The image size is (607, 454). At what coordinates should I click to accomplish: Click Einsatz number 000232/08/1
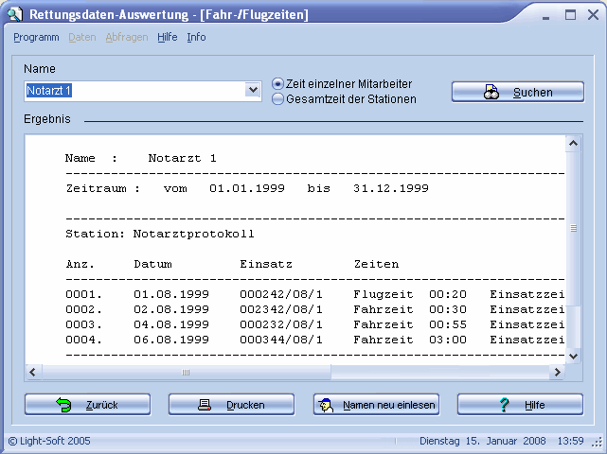click(x=281, y=324)
